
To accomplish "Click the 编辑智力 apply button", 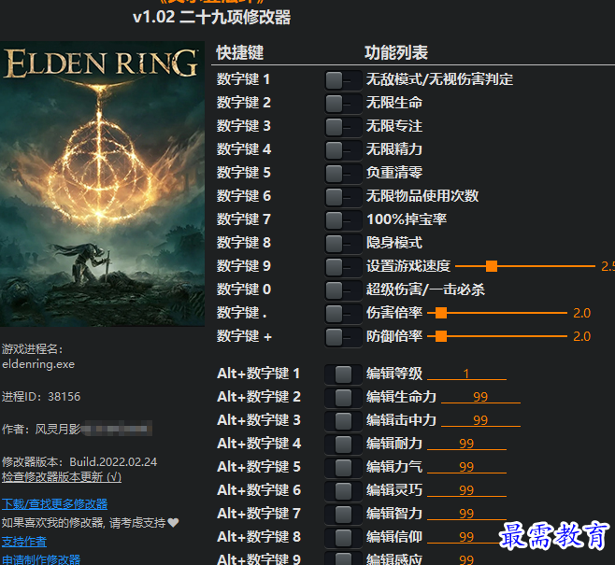I will pos(343,514).
